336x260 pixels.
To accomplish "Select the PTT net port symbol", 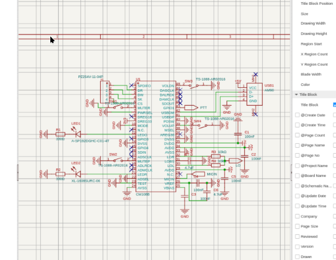I will point(191,107).
